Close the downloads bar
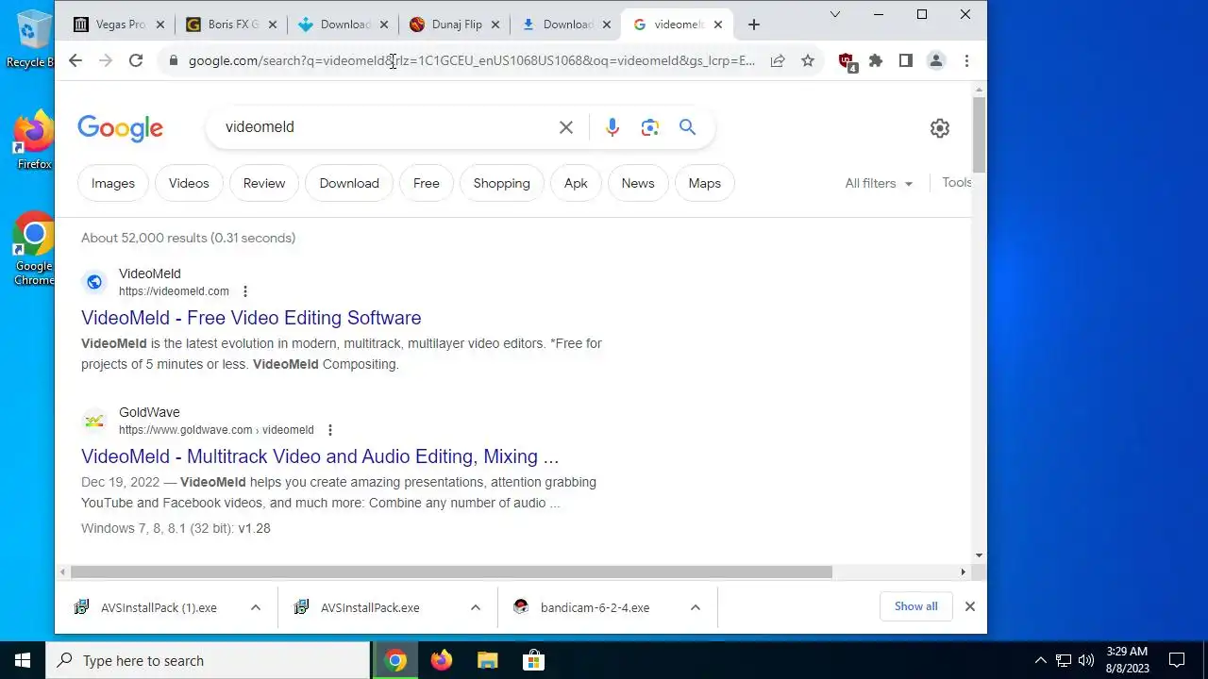Viewport: 1208px width, 679px height. point(969,606)
